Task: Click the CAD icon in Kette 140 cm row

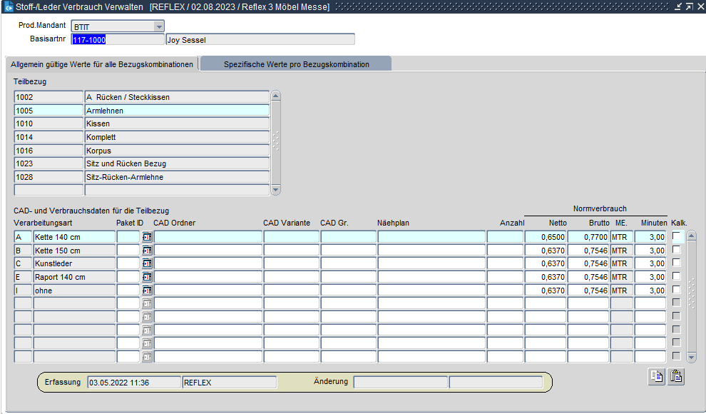Action: tap(147, 237)
